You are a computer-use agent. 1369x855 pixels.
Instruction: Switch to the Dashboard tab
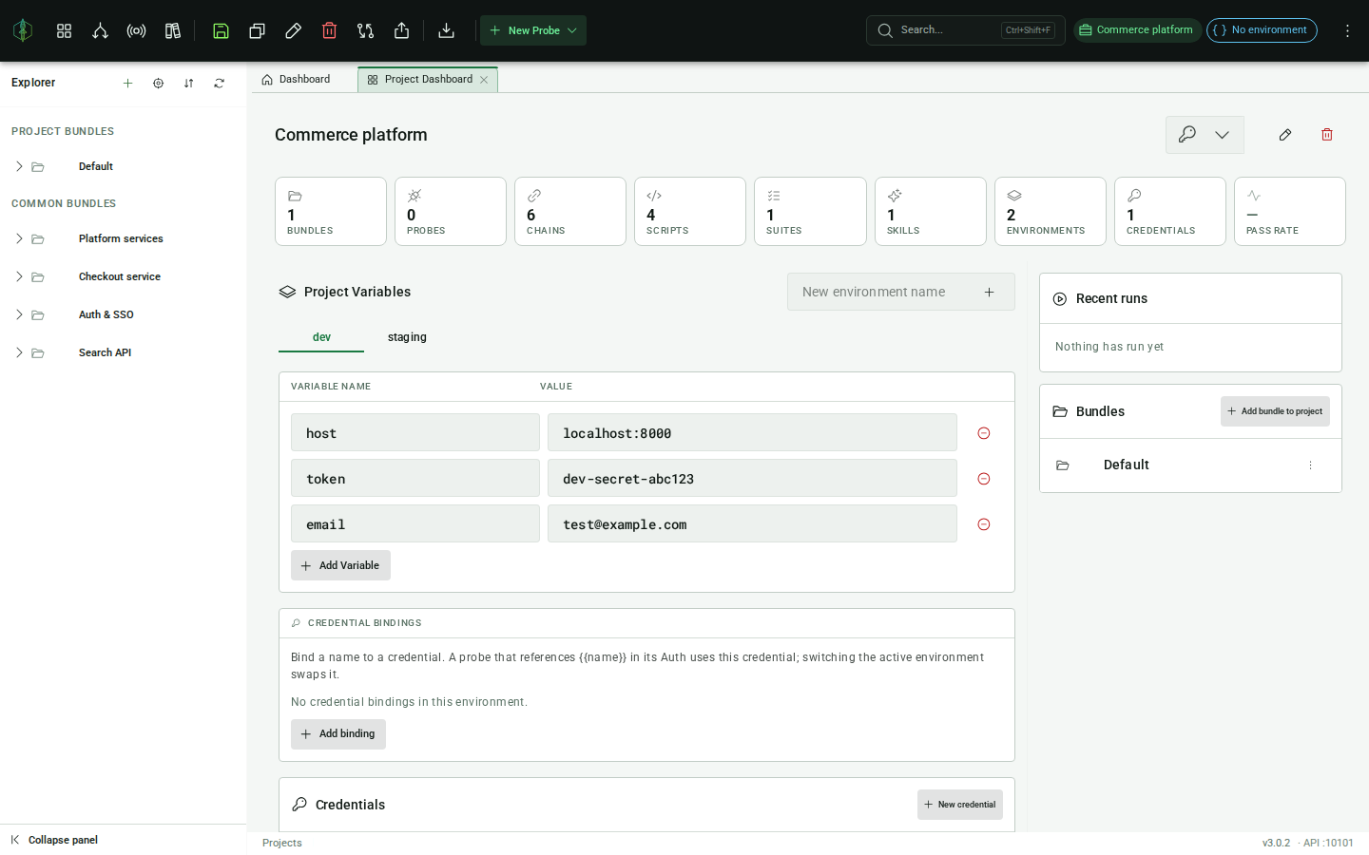(296, 80)
